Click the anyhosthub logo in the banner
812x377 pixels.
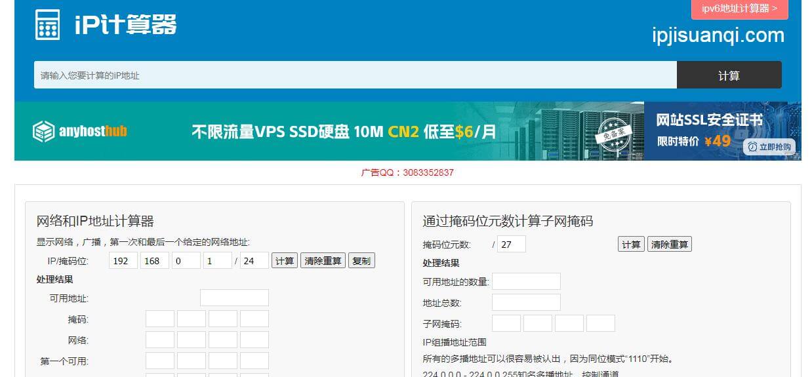80,132
